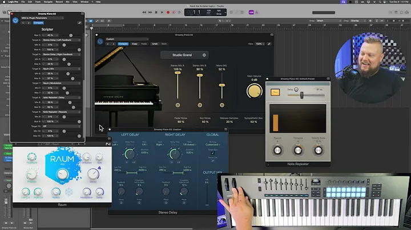
Task: Open Target 10 Off dropdown
Action: (x=61, y=126)
